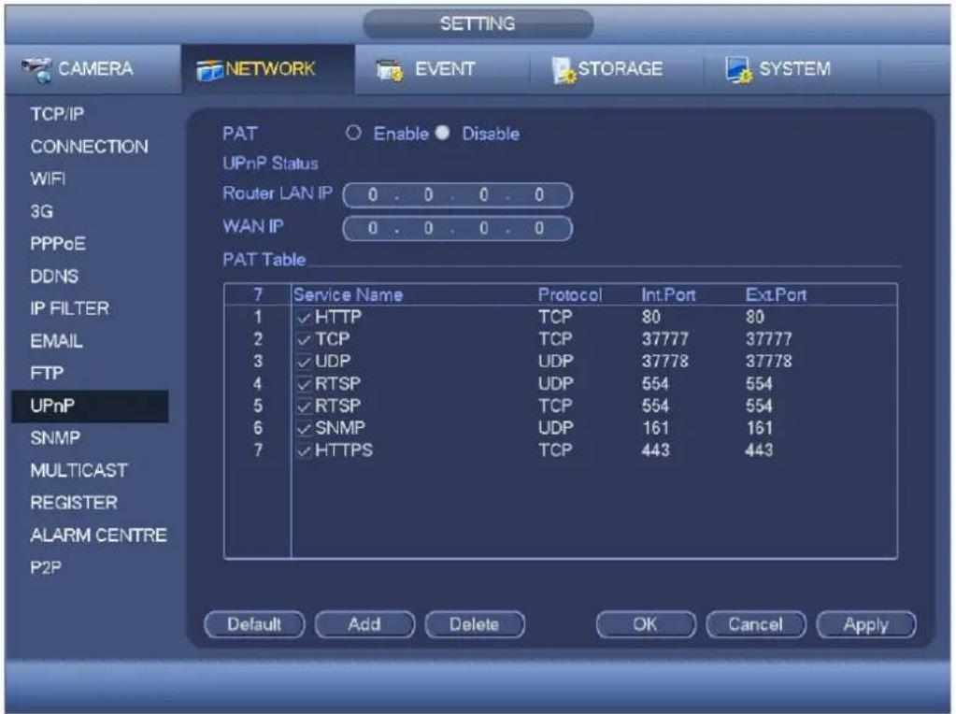This screenshot has height=714, width=956.
Task: Click the Service Name column header
Action: pos(349,295)
